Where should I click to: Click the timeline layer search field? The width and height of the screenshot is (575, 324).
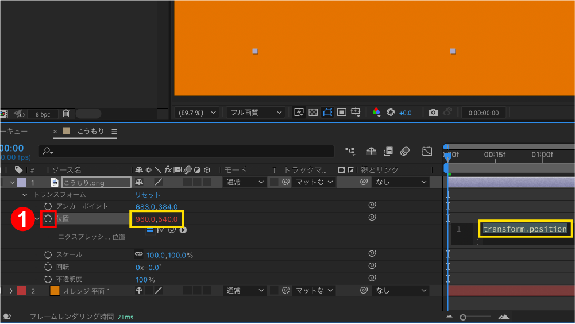[x=186, y=151]
